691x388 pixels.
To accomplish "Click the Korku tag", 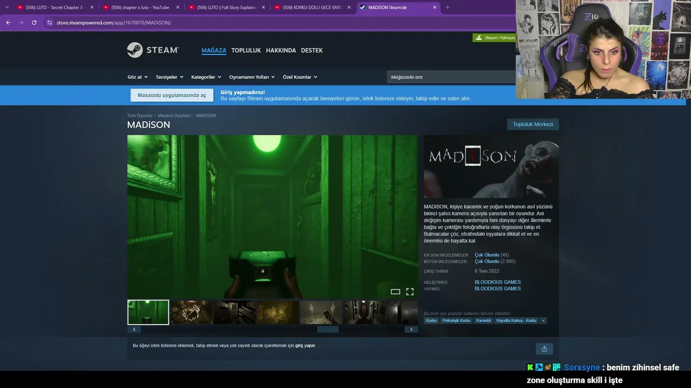I will [x=431, y=321].
